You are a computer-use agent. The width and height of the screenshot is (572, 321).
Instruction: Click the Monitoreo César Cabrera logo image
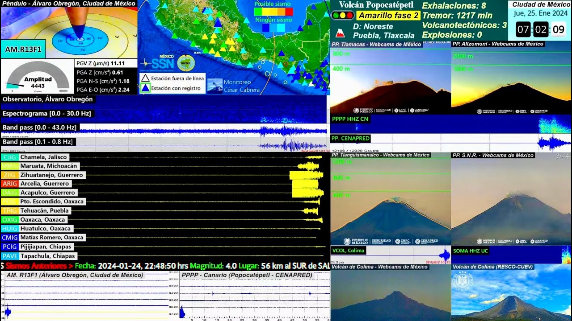[x=215, y=85]
